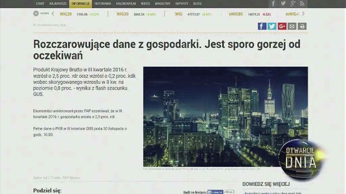Image resolution: width=346 pixels, height=194 pixels.
Task: Share the article via blue Facebook button
Action: pos(262,26)
